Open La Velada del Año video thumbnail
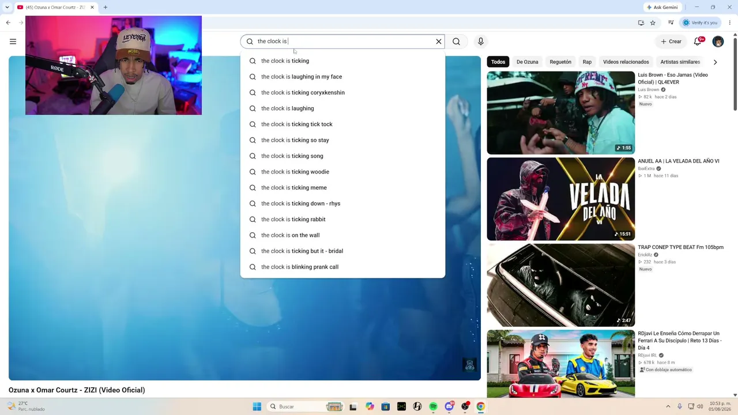The height and width of the screenshot is (415, 738). (560, 199)
